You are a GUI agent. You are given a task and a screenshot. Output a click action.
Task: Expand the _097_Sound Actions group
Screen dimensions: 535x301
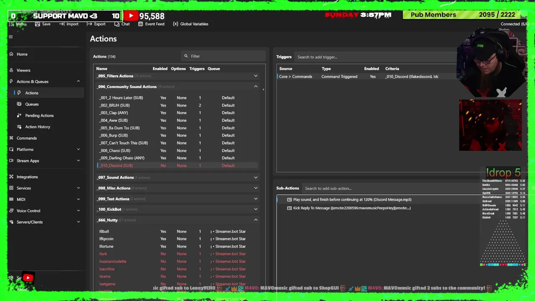256,177
